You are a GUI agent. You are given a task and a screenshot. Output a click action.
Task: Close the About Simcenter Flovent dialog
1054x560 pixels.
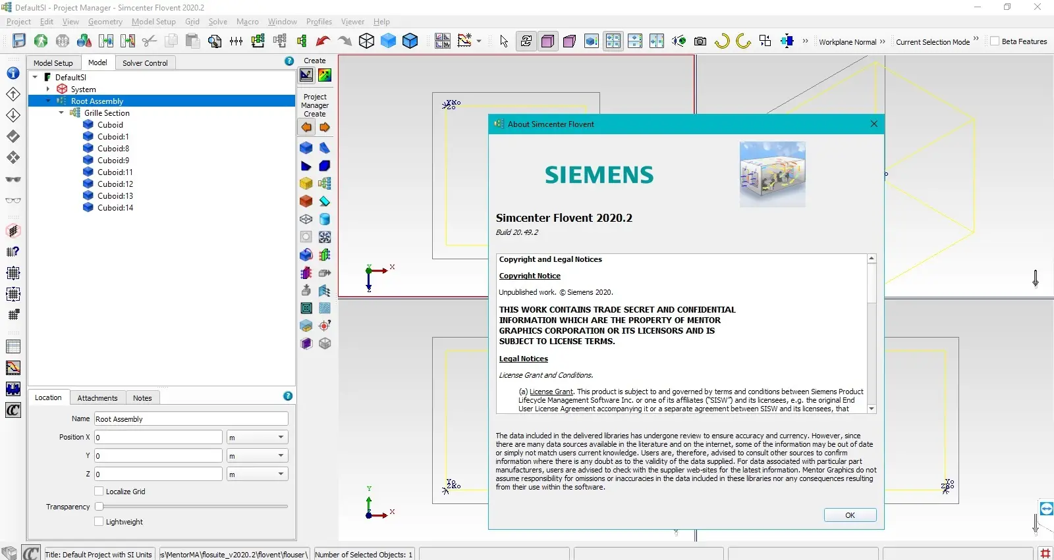pos(874,124)
